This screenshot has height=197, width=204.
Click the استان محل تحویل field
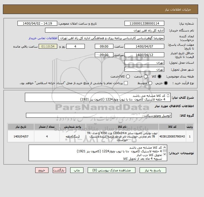click(x=144, y=63)
